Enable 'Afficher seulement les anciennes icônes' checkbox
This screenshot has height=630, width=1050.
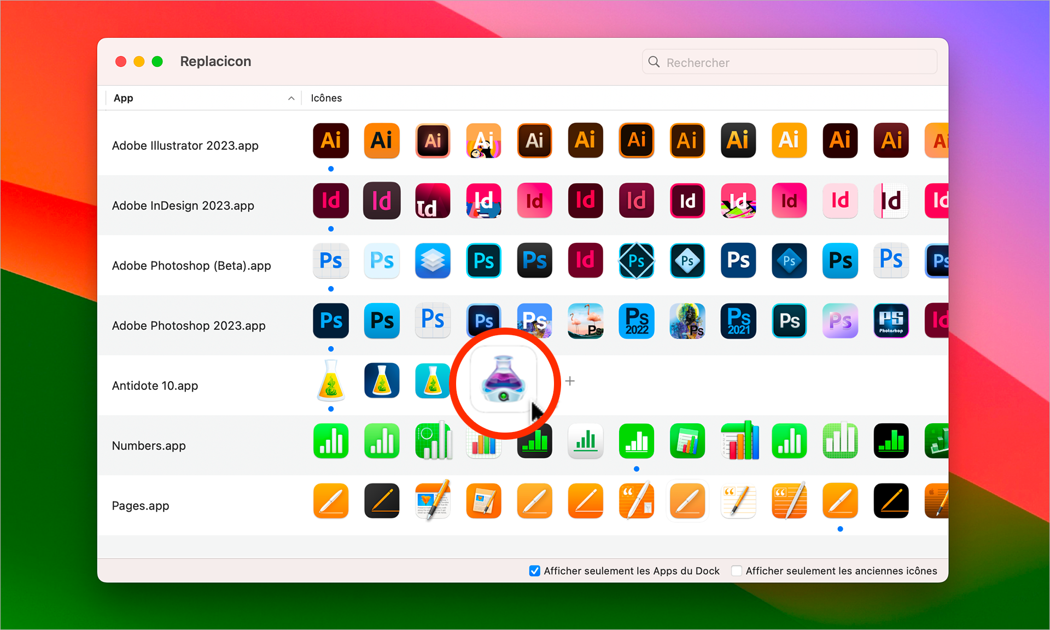(x=737, y=571)
